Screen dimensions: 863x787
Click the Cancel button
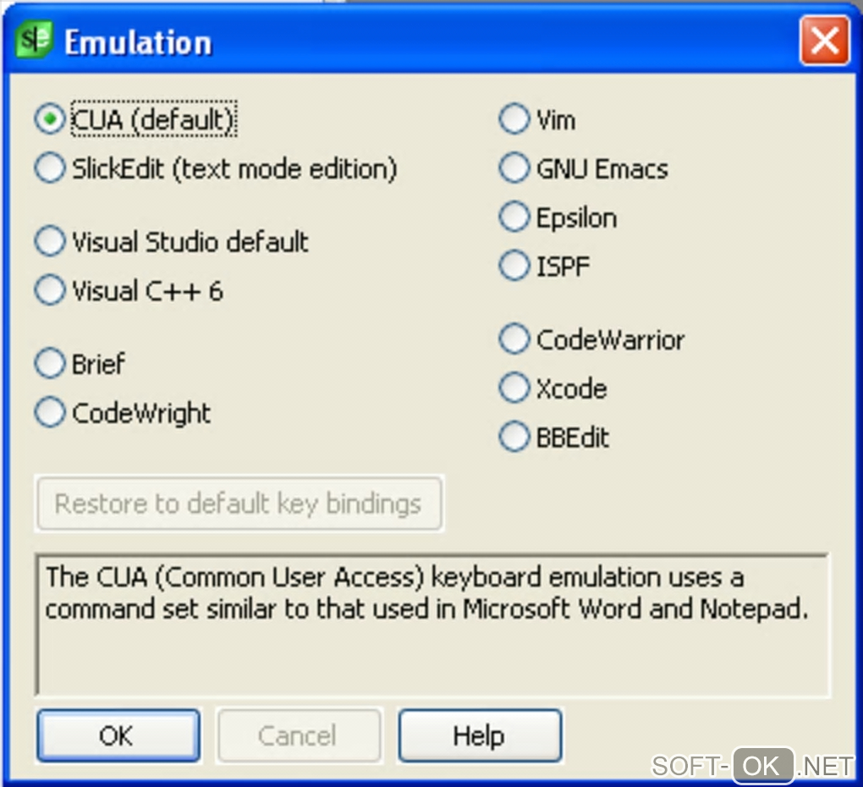pyautogui.click(x=297, y=735)
